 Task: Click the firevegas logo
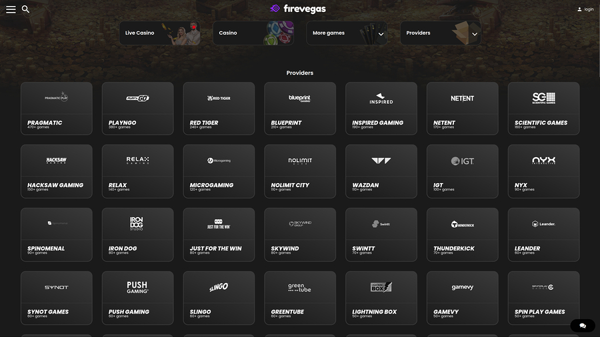298,9
